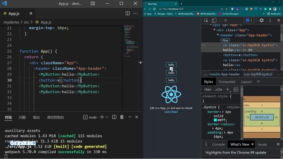
Task: Close the terminal panel
Action: [x=137, y=117]
